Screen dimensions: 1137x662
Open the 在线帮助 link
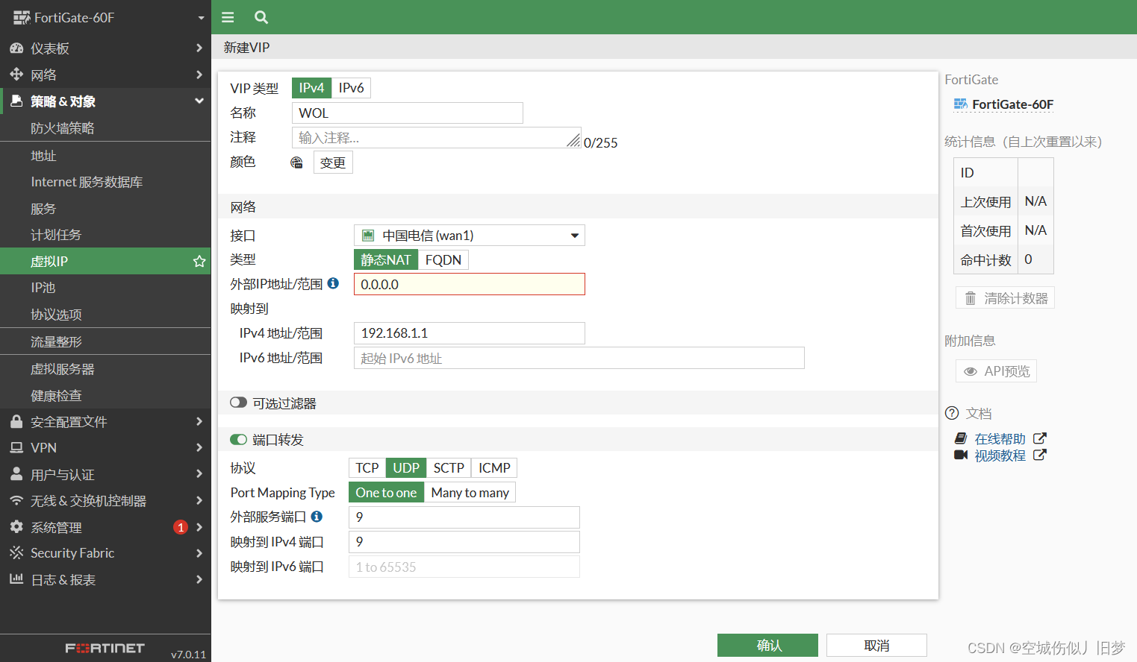pyautogui.click(x=1000, y=439)
